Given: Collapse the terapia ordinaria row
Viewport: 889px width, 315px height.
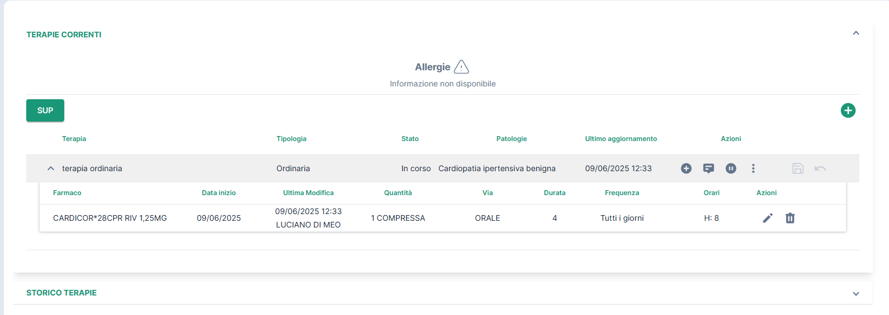Looking at the screenshot, I should coord(51,168).
